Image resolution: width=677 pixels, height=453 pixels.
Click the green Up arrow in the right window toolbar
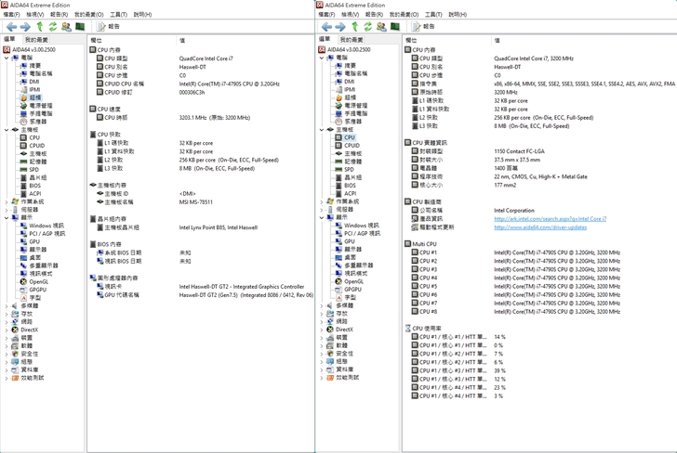pyautogui.click(x=354, y=27)
